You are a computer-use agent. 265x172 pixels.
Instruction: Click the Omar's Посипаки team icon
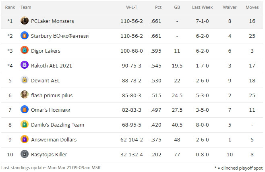25,110
